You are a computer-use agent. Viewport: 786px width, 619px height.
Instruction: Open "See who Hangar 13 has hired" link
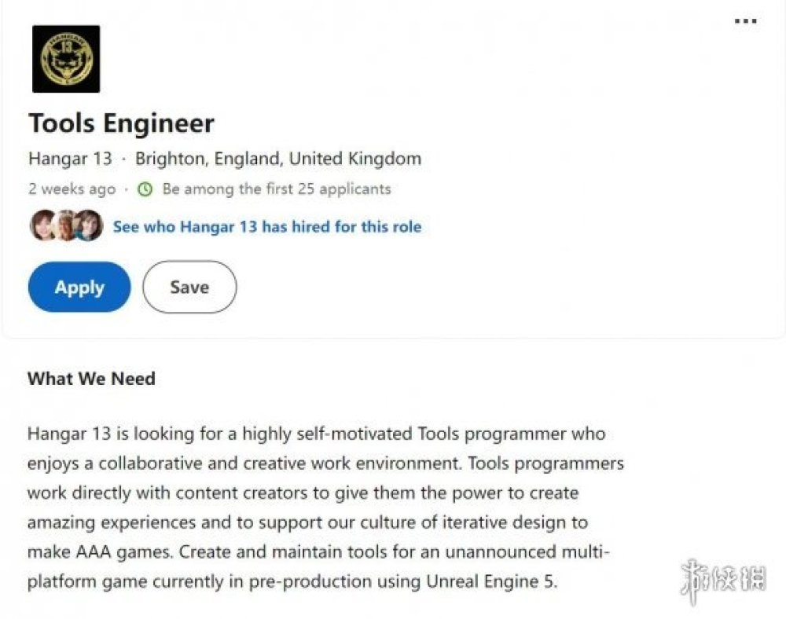pyautogui.click(x=267, y=227)
